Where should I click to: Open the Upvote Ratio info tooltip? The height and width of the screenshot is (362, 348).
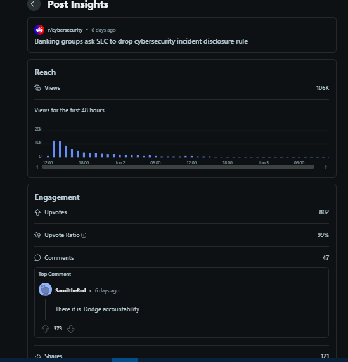(84, 235)
